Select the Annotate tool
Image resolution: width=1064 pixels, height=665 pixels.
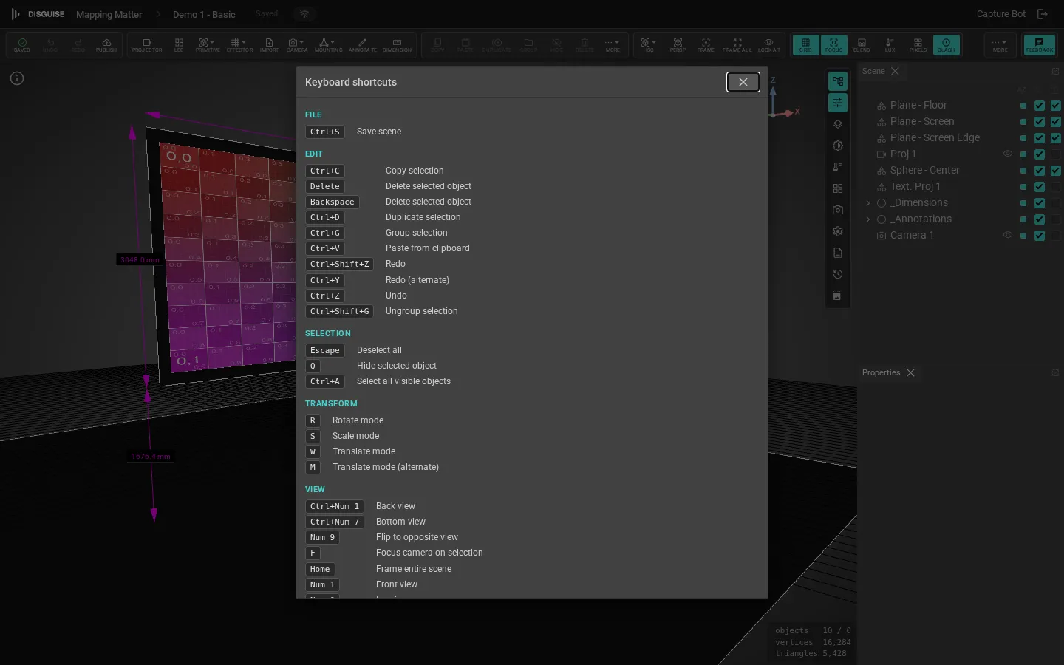pyautogui.click(x=362, y=45)
